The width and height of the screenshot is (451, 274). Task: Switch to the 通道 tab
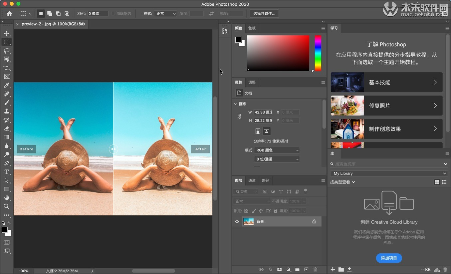click(252, 180)
